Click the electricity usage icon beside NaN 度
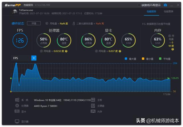This screenshot has width=183, height=127. click(47, 24)
